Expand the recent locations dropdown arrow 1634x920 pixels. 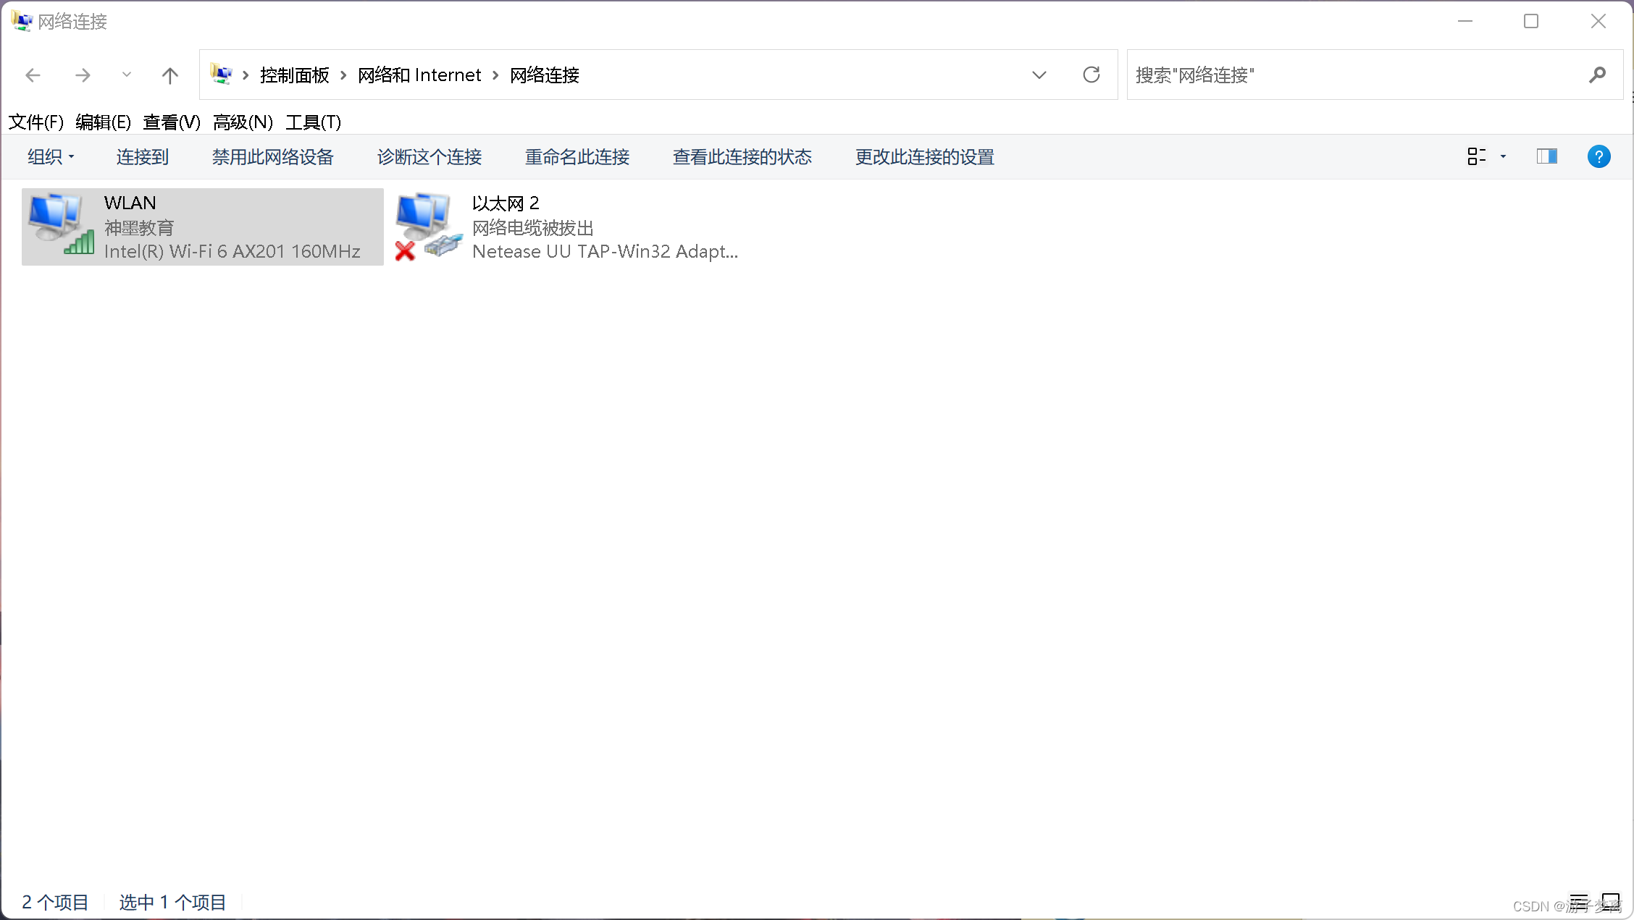point(127,75)
